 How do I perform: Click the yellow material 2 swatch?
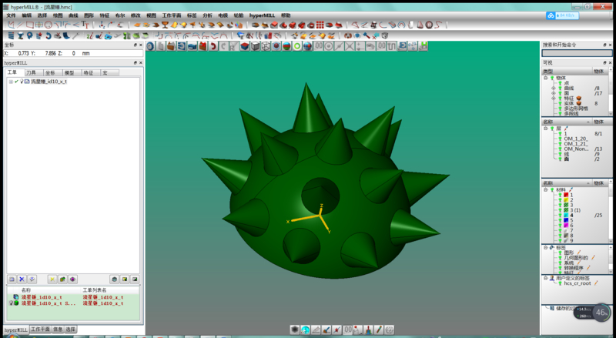pos(566,200)
